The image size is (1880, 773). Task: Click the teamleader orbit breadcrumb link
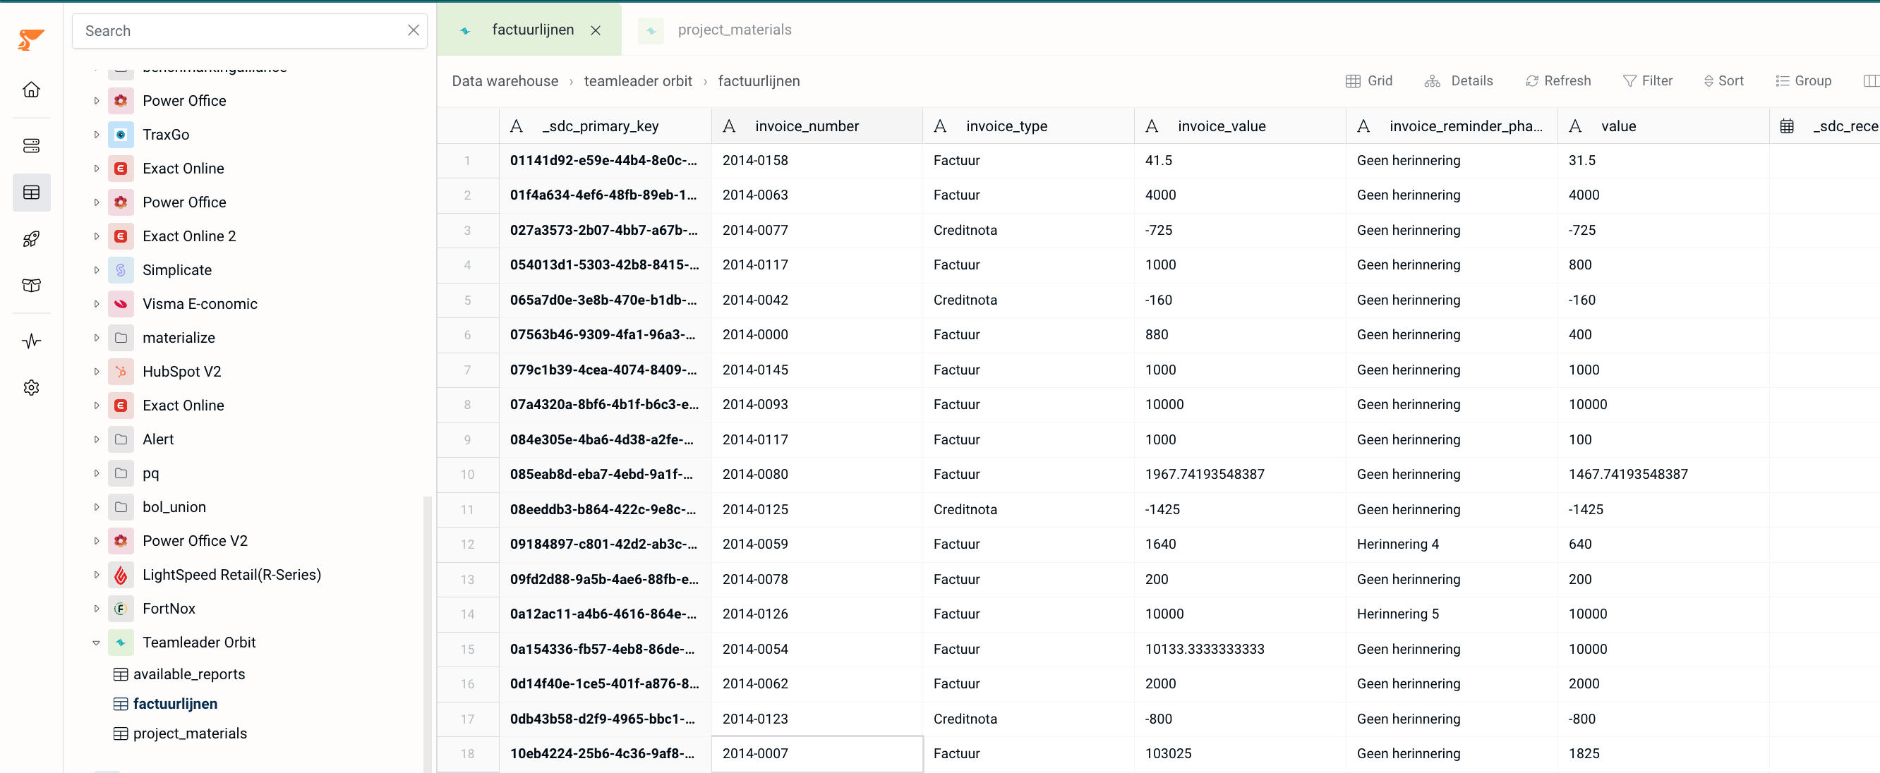[x=638, y=81]
